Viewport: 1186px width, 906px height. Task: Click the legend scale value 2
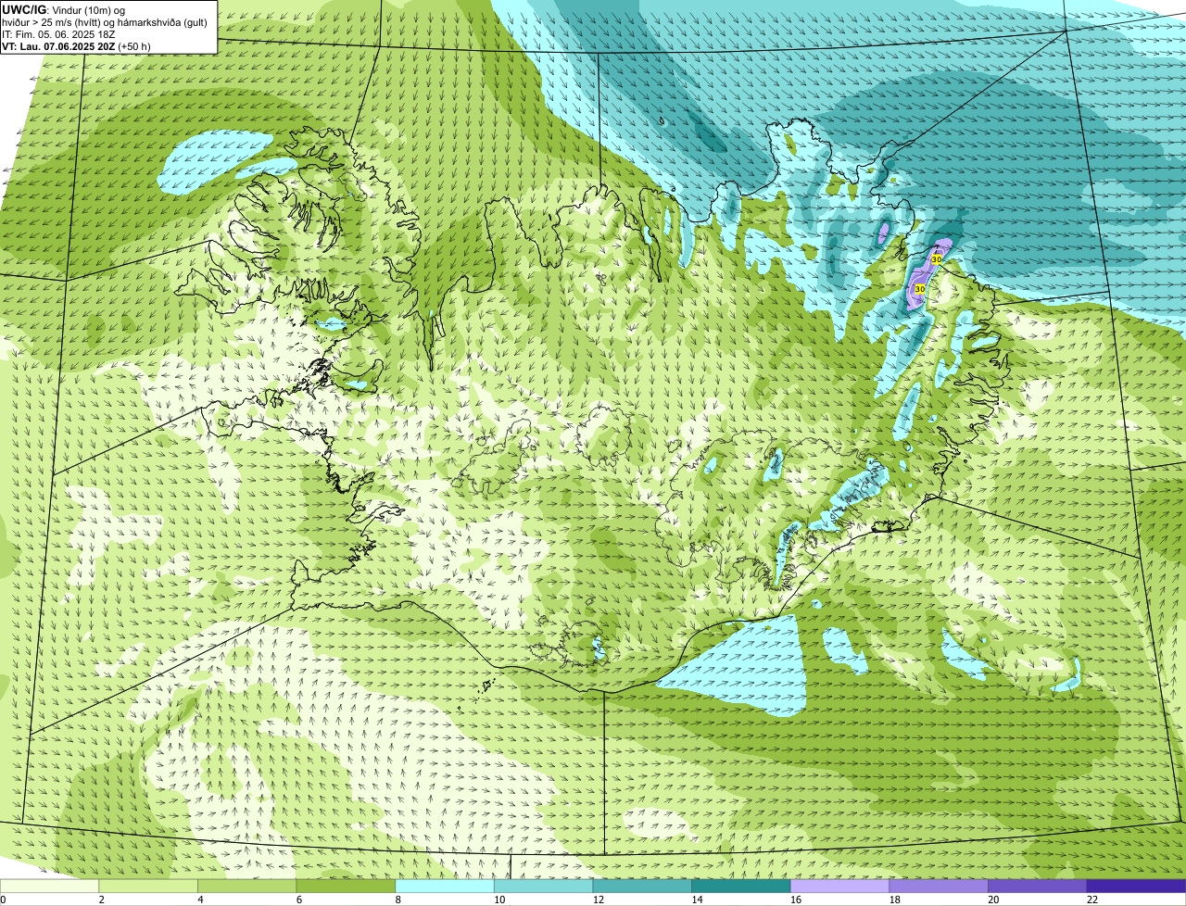[x=102, y=900]
